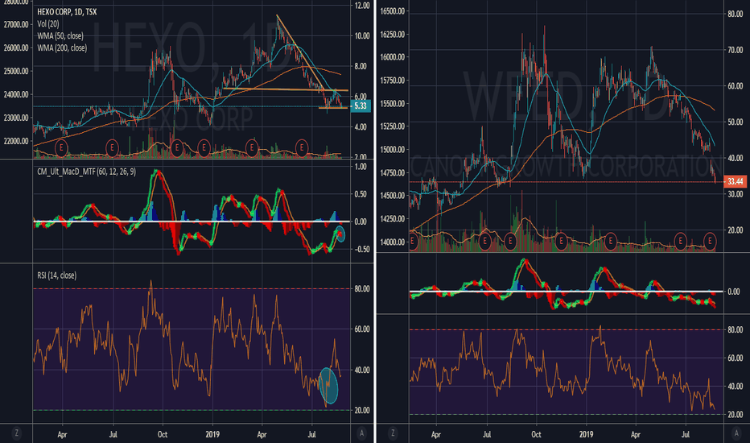Click the second-to-last E earnings marker on WEED chart
750x443 pixels.
[680, 242]
